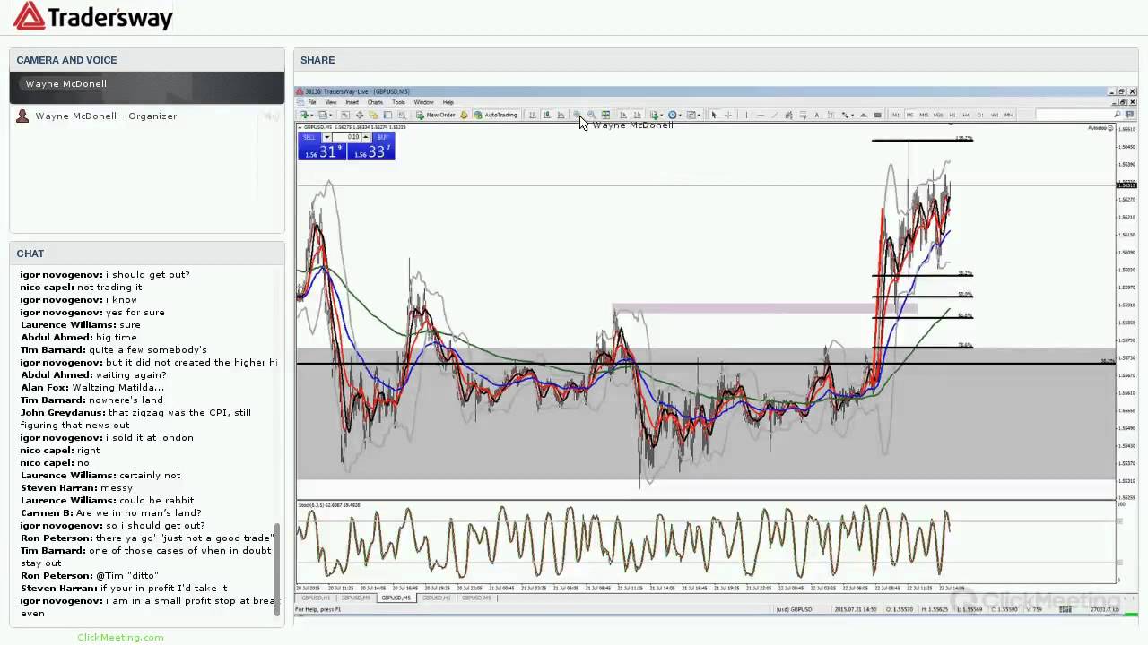Open the Charts menu
The width and height of the screenshot is (1148, 645).
pos(375,102)
